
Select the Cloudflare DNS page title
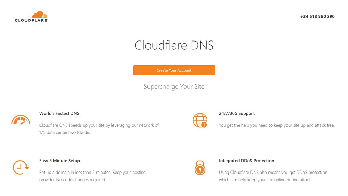[174, 45]
